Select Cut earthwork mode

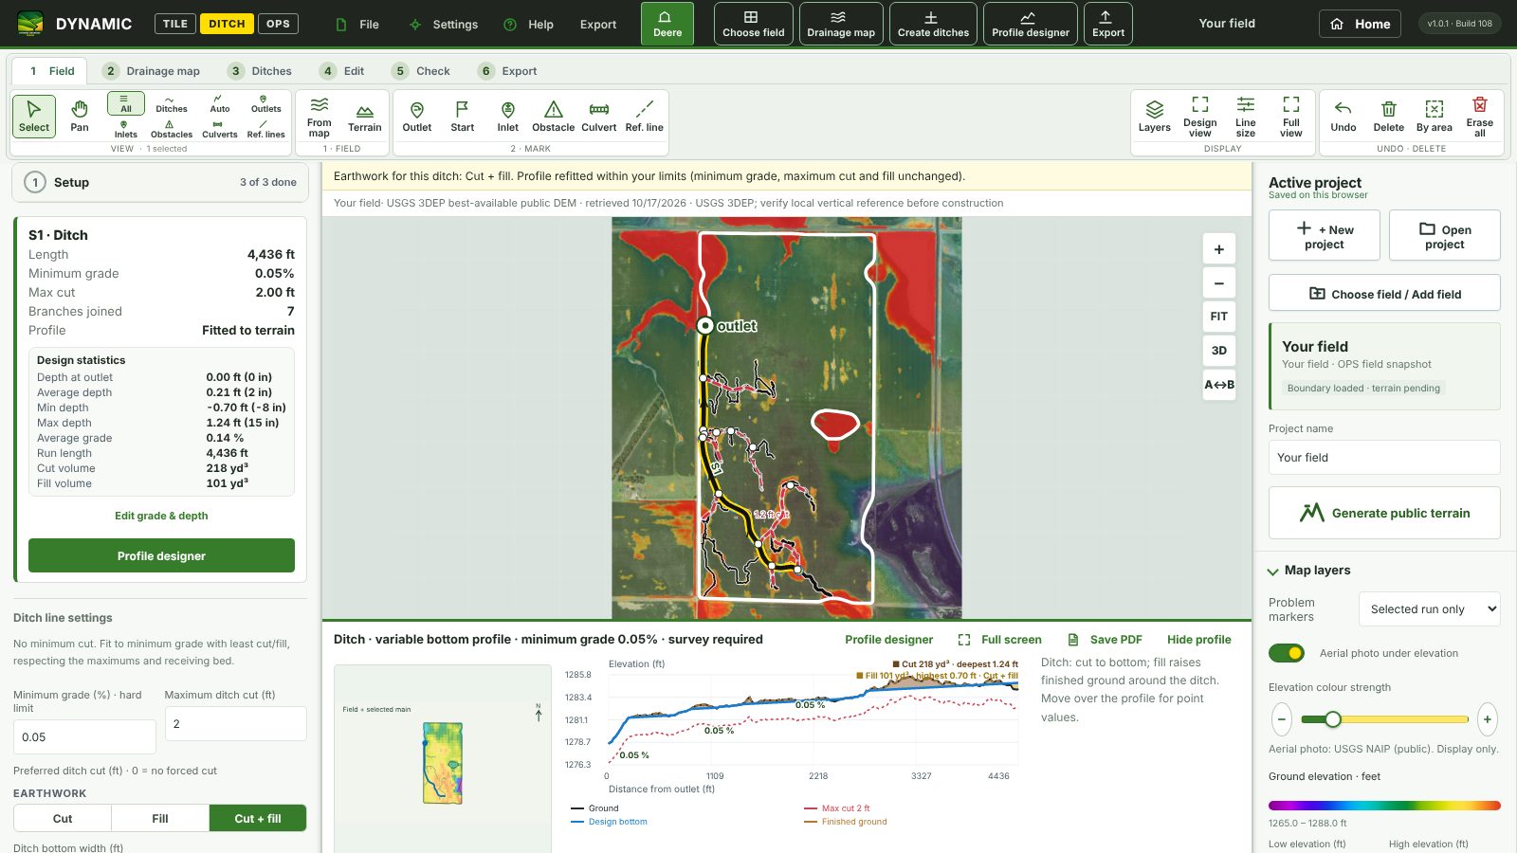coord(63,818)
